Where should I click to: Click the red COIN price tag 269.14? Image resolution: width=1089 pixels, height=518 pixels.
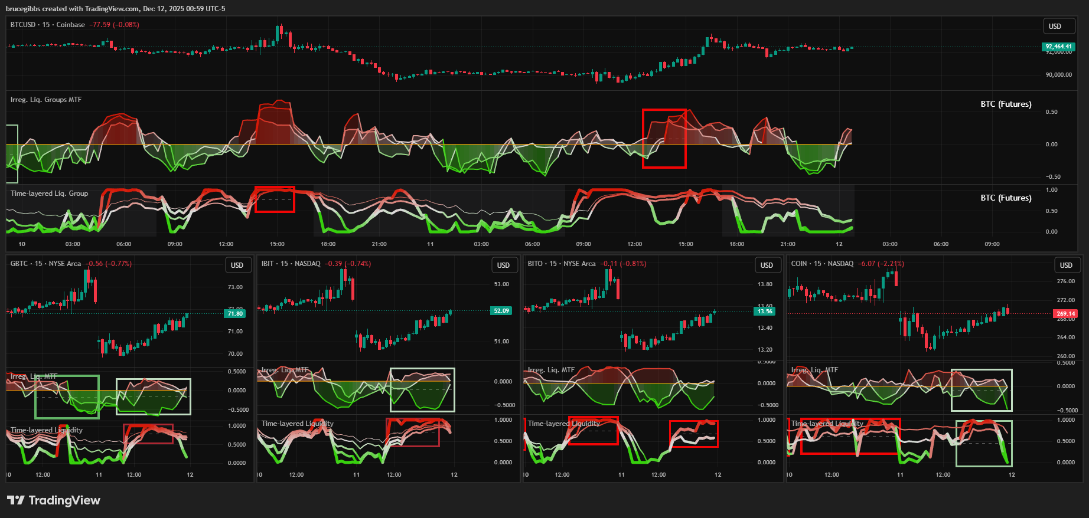pyautogui.click(x=1065, y=314)
